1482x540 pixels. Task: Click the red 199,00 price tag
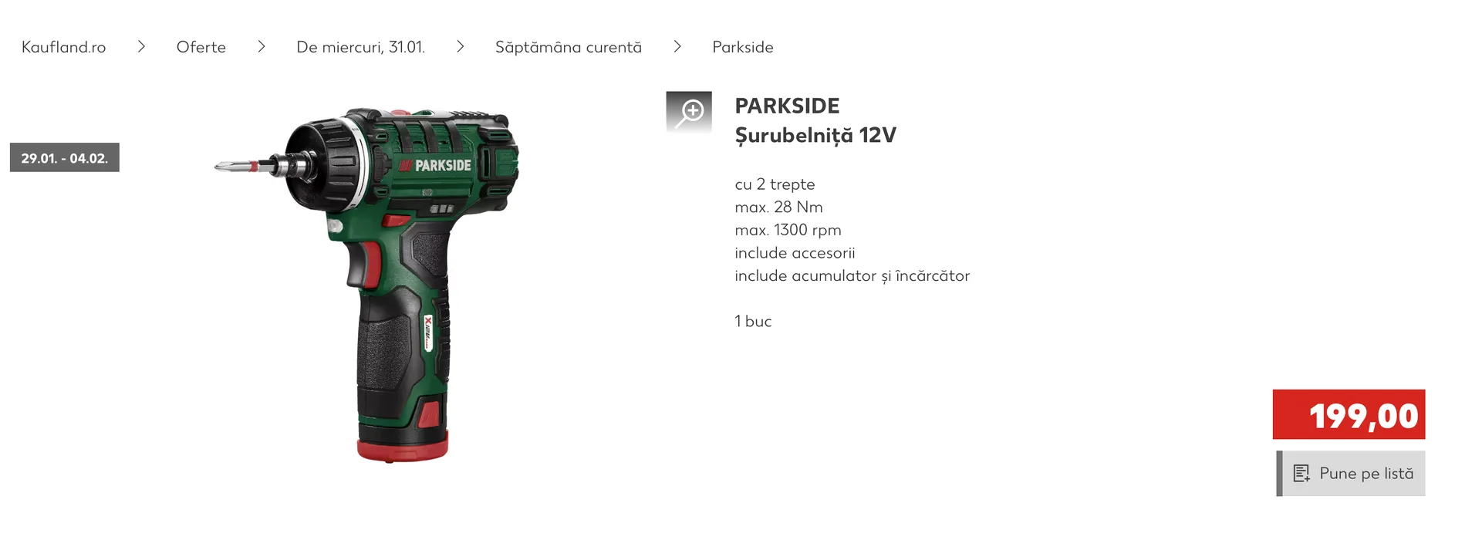(1349, 415)
